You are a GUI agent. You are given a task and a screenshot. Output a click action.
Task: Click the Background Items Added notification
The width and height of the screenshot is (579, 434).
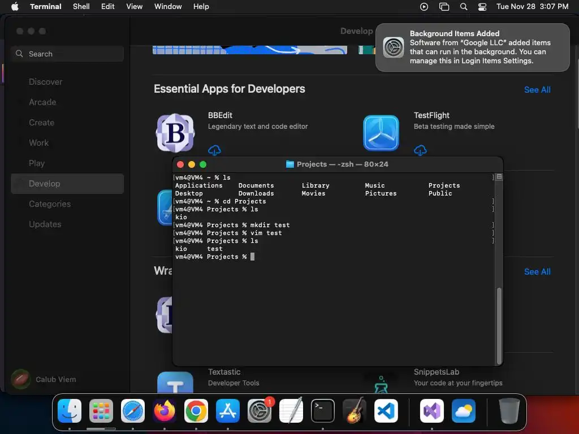[473, 47]
